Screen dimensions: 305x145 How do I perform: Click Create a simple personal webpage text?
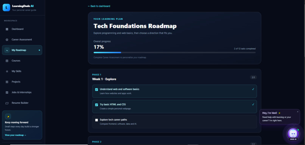[x=115, y=108]
